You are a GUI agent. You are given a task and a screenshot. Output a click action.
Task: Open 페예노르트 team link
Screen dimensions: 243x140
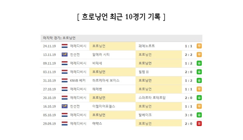(147, 46)
